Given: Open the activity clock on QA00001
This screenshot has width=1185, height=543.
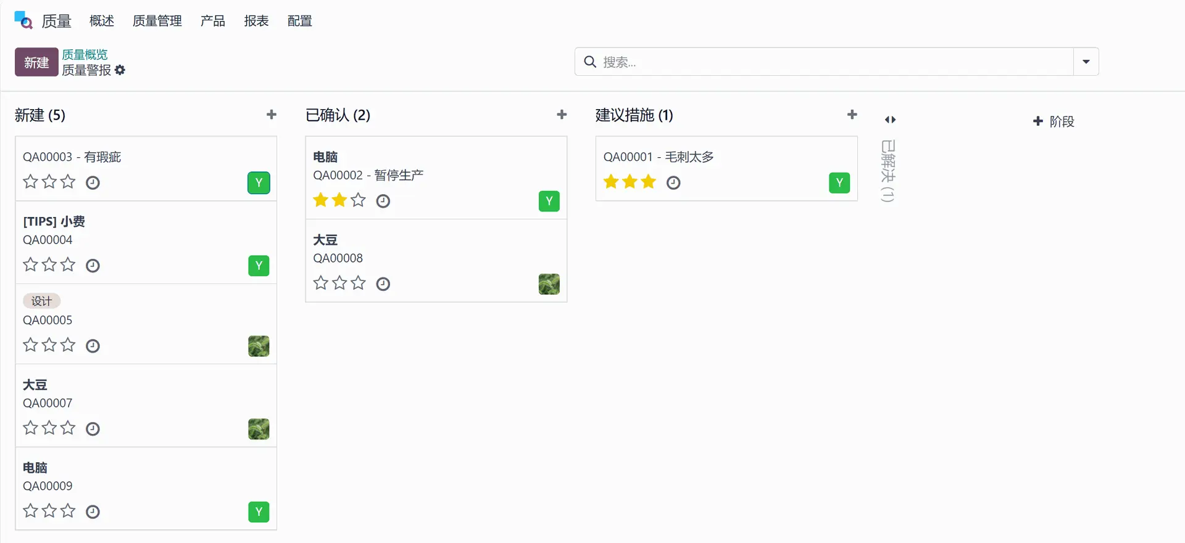Looking at the screenshot, I should tap(673, 182).
